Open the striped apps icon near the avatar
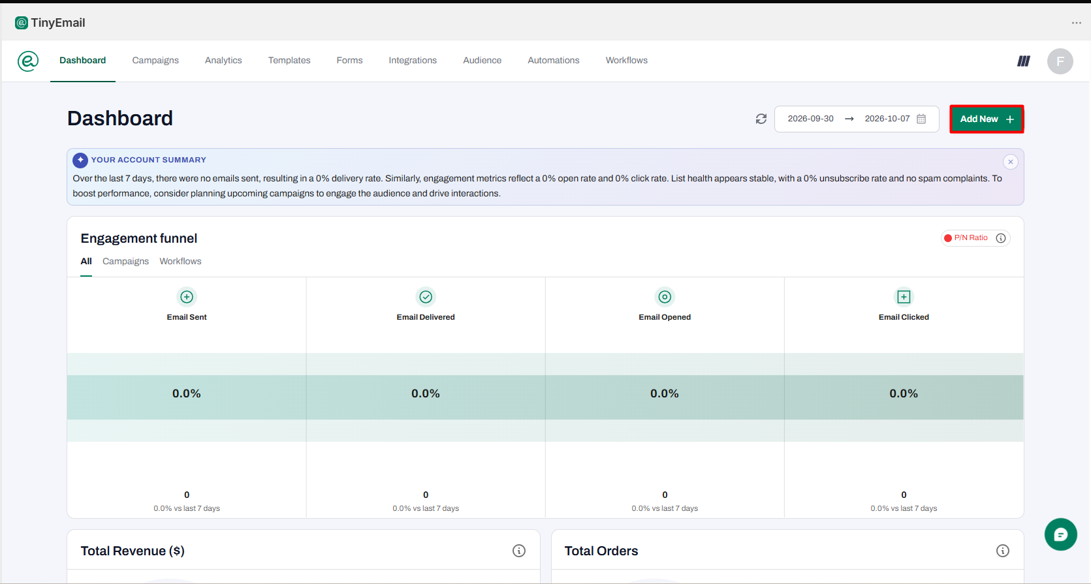Screen dimensions: 1091x584 [1024, 61]
